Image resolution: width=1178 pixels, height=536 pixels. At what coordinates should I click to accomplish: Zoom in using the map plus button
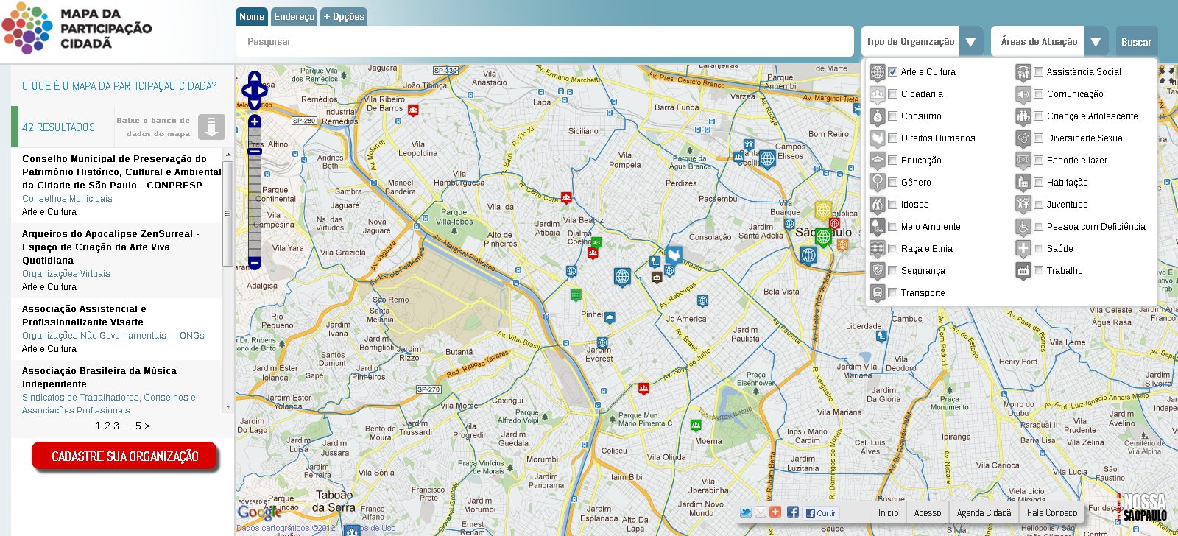[255, 121]
